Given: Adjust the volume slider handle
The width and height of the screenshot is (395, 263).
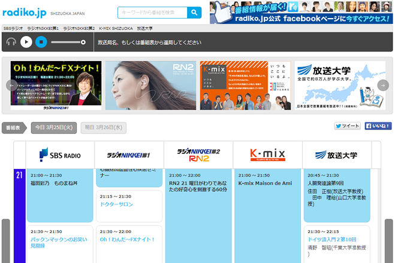Looking at the screenshot, I should 83,42.
